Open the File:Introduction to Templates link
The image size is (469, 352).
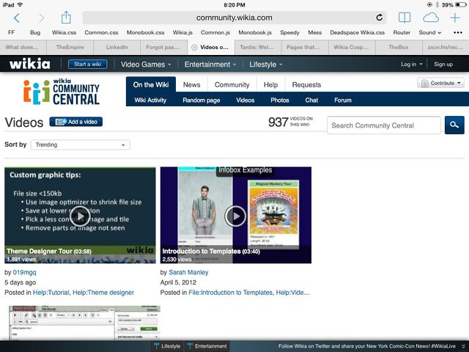(230, 293)
